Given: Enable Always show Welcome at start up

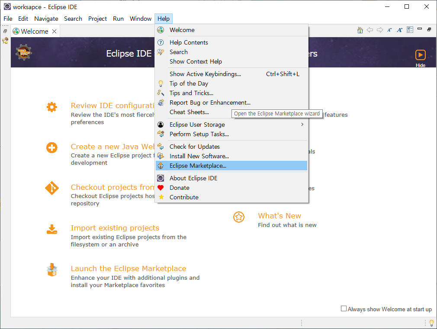Looking at the screenshot, I should click(344, 309).
